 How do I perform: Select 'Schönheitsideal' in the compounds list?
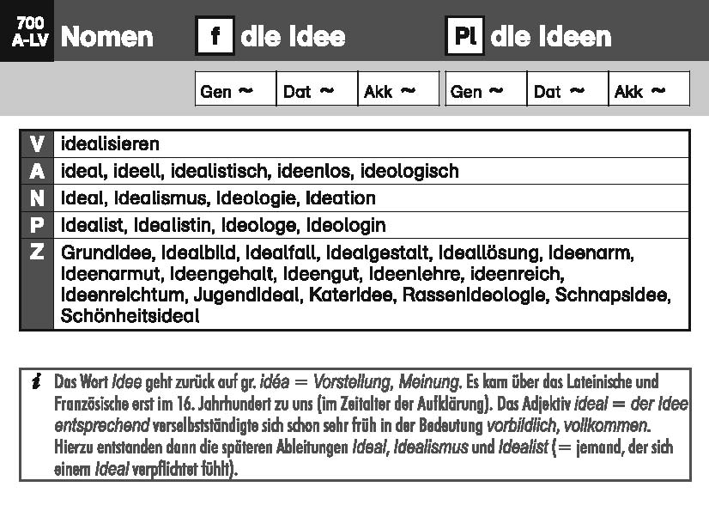click(x=130, y=316)
